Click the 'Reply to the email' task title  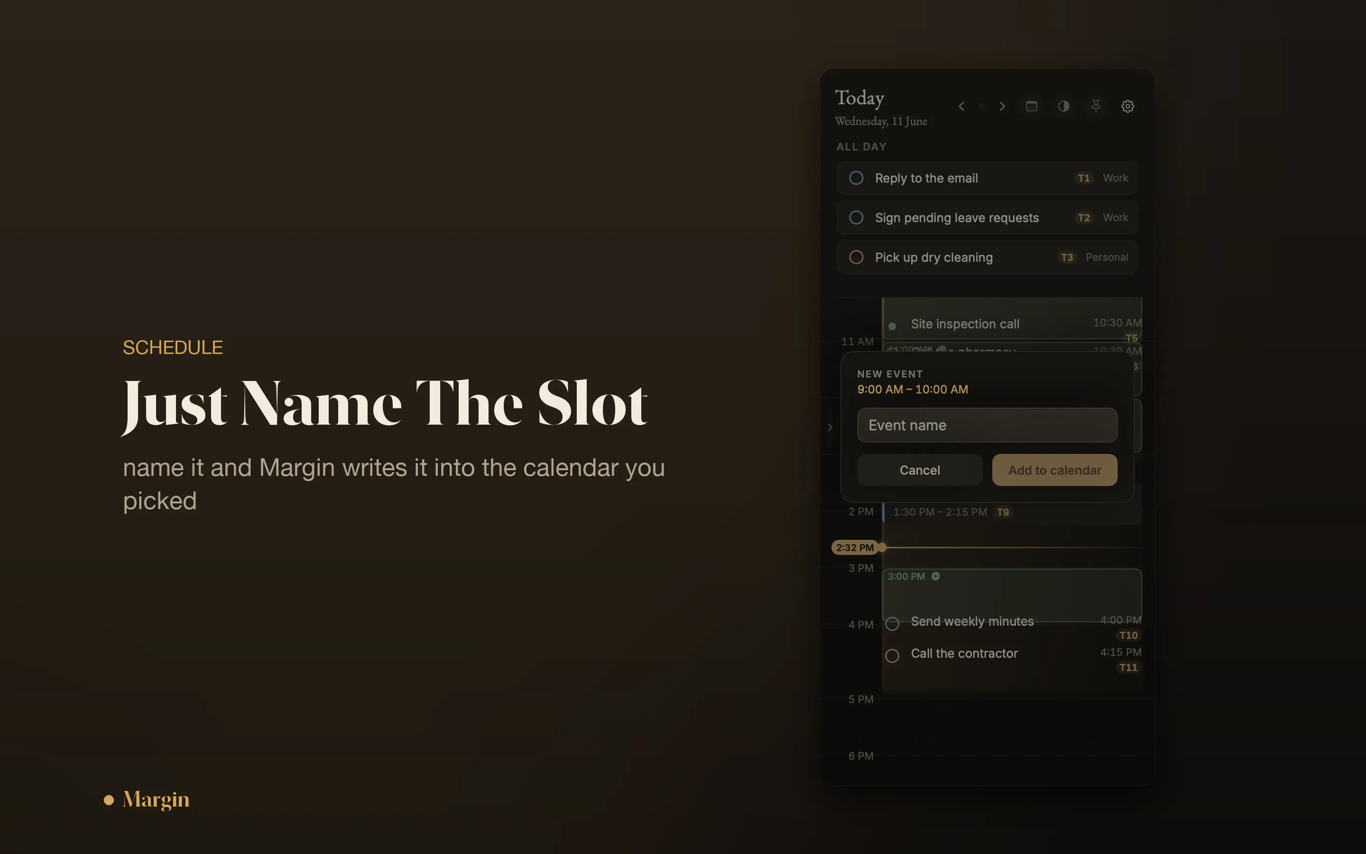coord(926,178)
